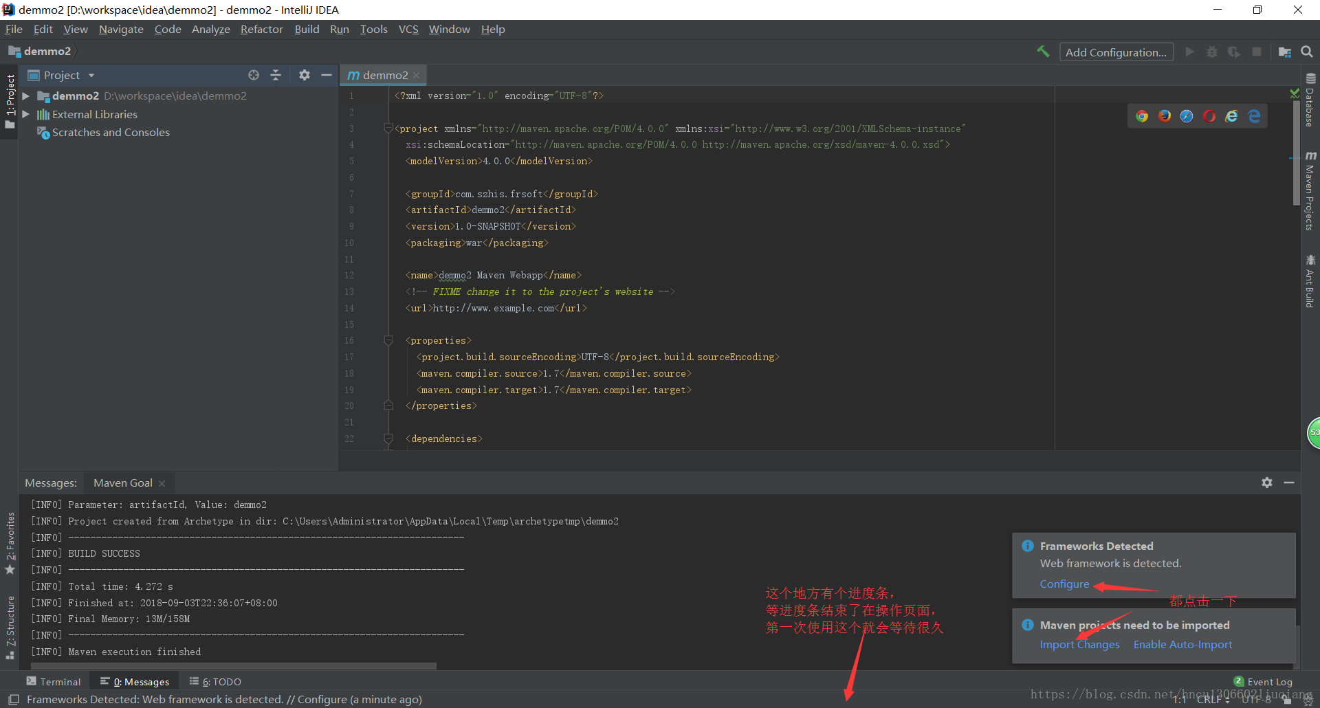Screen dimensions: 1320x708
Task: Open in Firefox browser icon
Action: point(1165,116)
